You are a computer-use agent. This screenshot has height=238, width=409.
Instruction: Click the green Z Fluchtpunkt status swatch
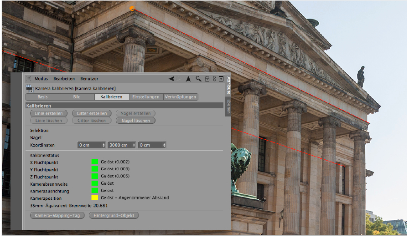pyautogui.click(x=95, y=176)
